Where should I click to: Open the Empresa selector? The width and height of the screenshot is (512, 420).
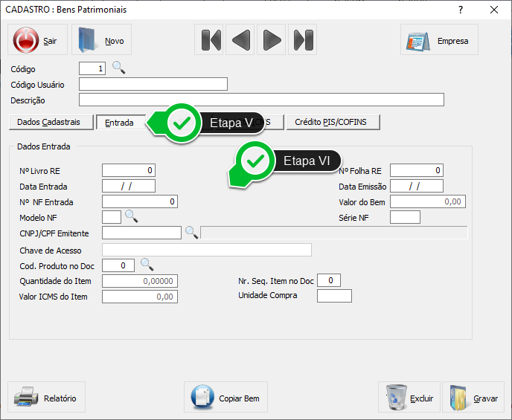439,40
